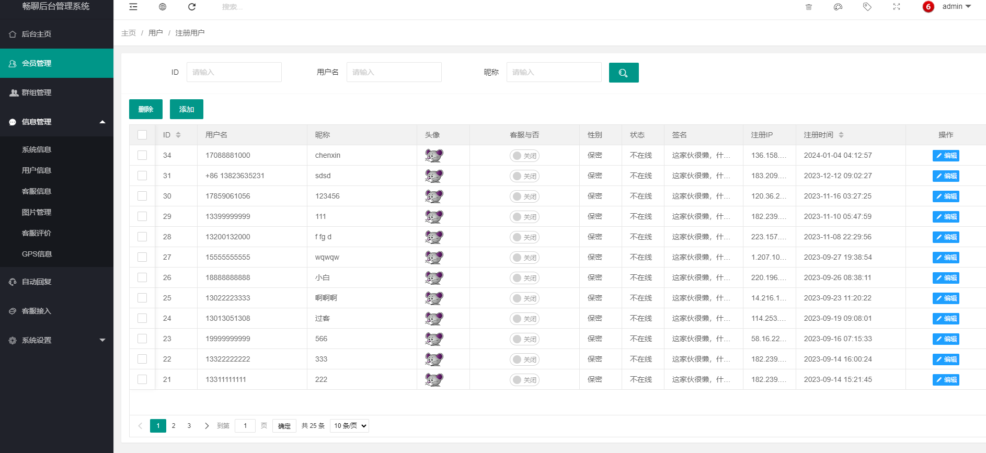Click the trash clear-cache icon in header
The width and height of the screenshot is (986, 453).
809,7
